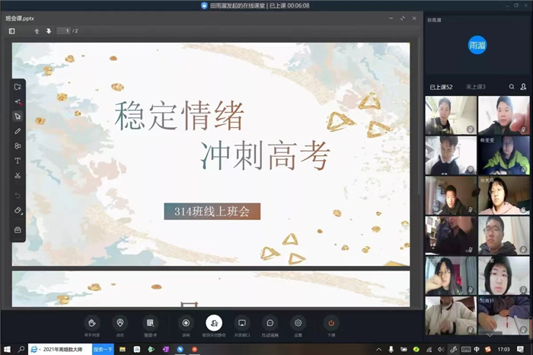Screen dimensions: 533x355
Task: Expand more participants with bottom chevron
Action: click(489, 335)
